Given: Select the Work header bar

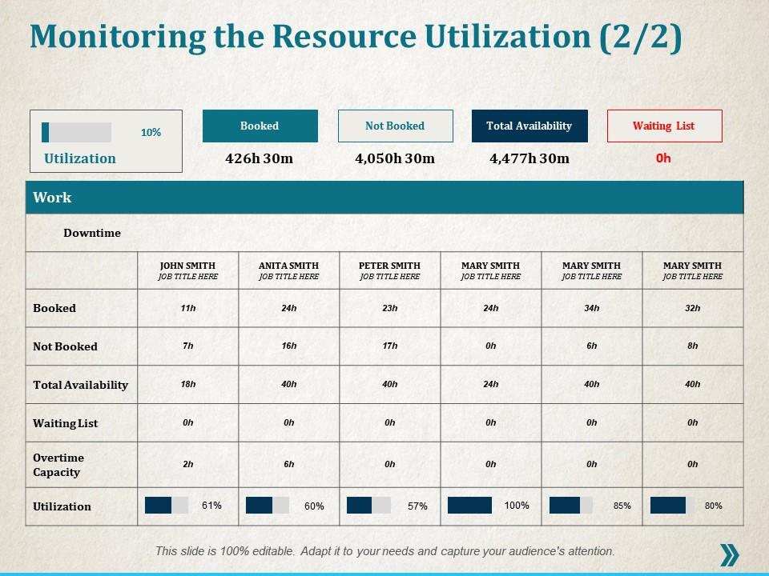Looking at the screenshot, I should click(384, 198).
